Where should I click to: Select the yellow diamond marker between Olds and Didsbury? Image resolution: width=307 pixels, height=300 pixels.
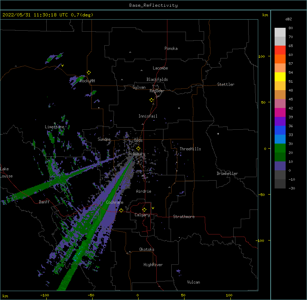pos(138,149)
